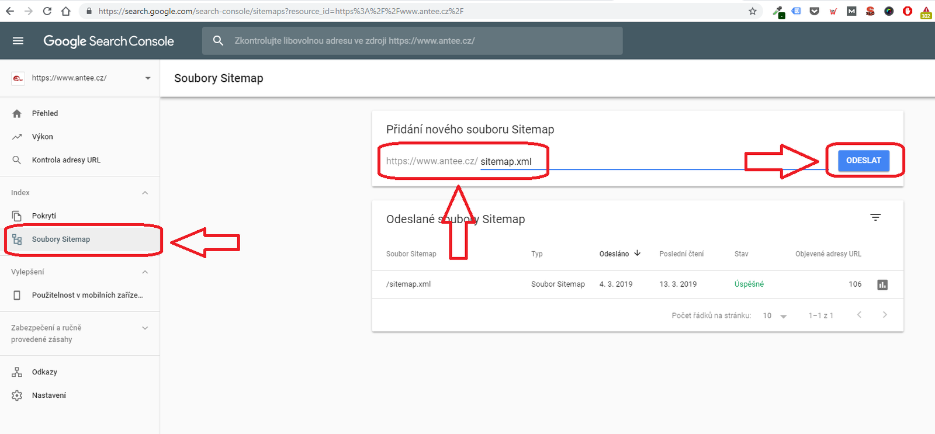Select Soubory Sitemap in the sidebar

coord(61,239)
